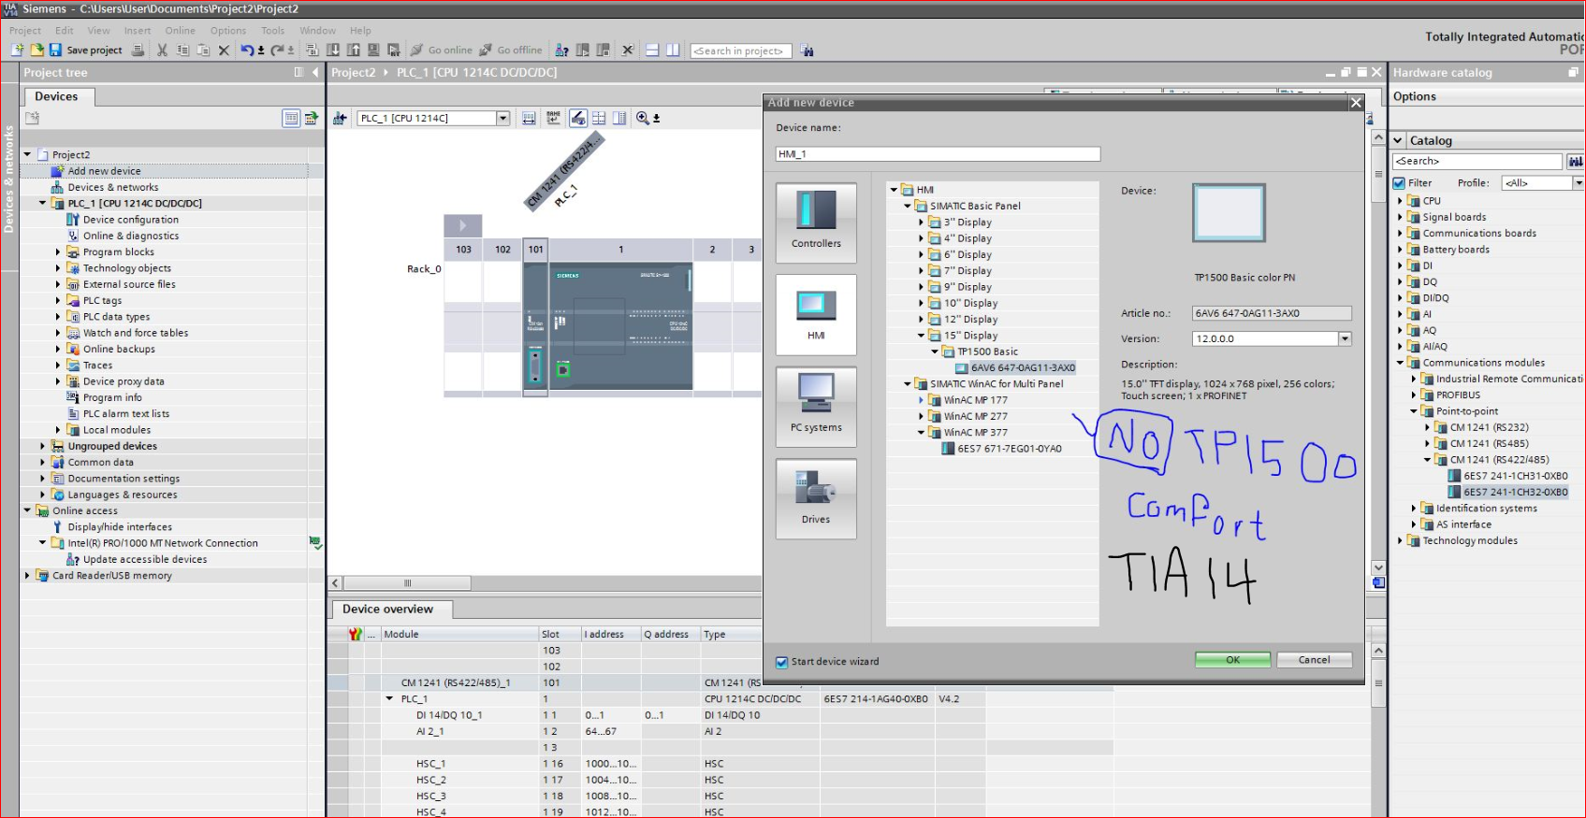Expand Program blocks in project tree
Image resolution: width=1586 pixels, height=818 pixels.
click(58, 252)
